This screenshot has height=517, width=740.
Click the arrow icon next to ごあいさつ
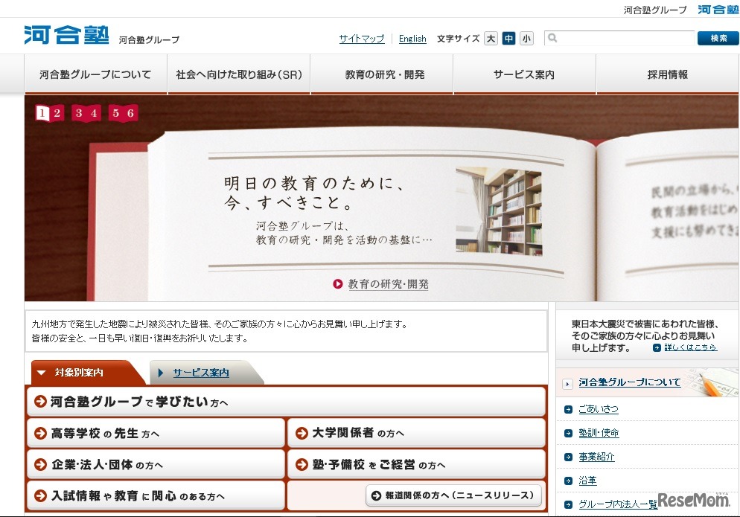[x=567, y=408]
